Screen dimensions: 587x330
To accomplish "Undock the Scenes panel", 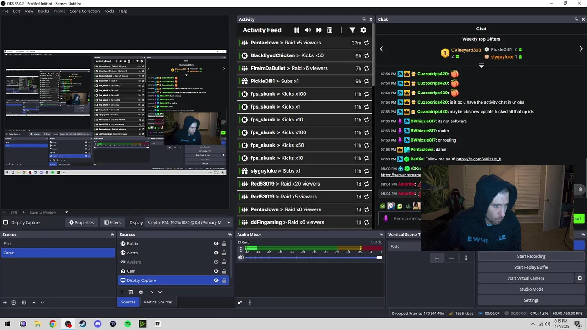I will 112,235.
